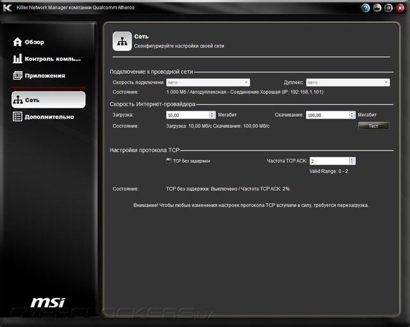
Task: Click the Подключение к проводной сети heading
Action: coord(151,72)
